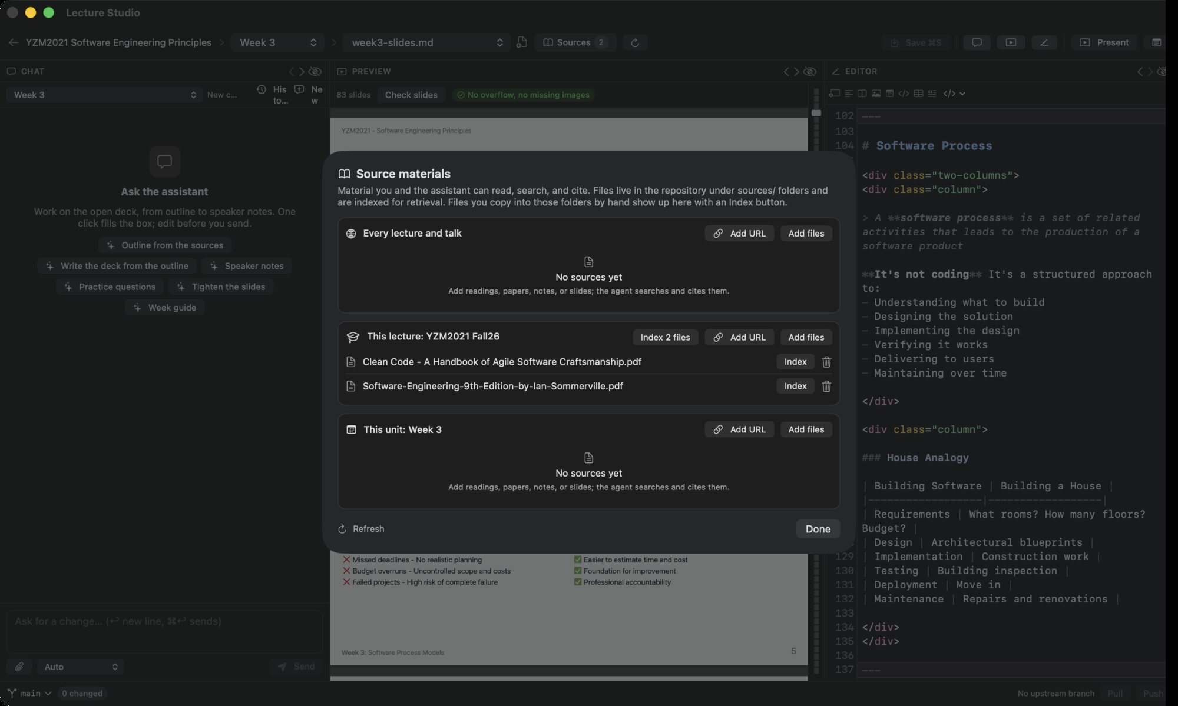Select the Practice questions suggestion
This screenshot has height=706, width=1178.
[110, 287]
